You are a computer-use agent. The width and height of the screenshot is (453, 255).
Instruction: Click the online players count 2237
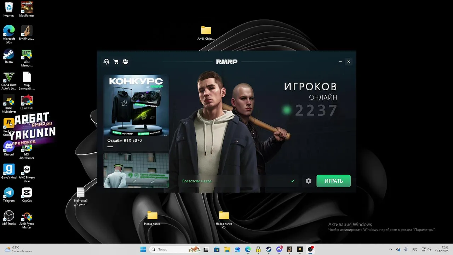316,110
